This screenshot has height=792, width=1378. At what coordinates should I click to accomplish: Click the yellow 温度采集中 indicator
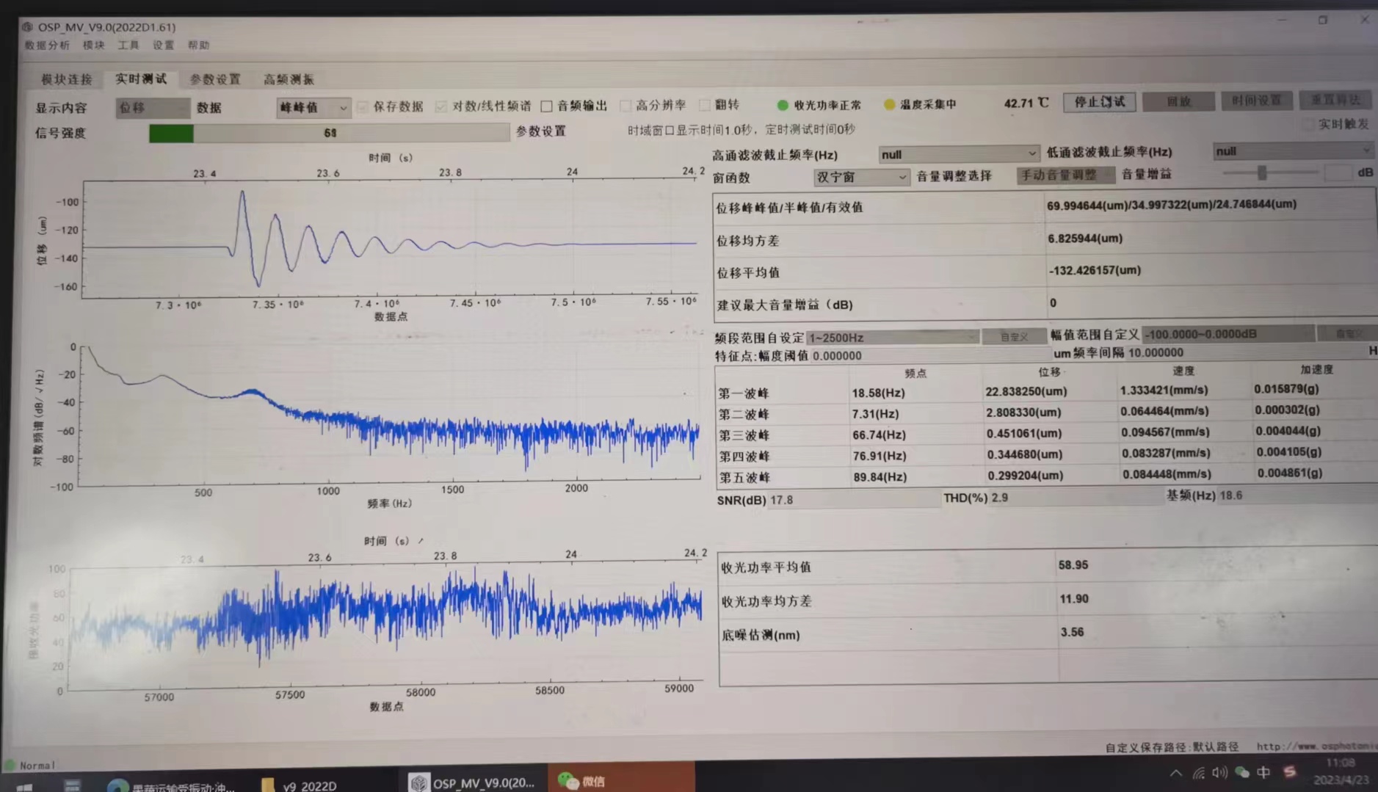889,105
